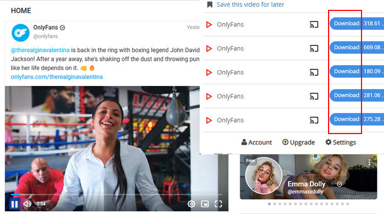
Task: Toggle picture-in-picture mode on video
Action: pyautogui.click(x=205, y=204)
